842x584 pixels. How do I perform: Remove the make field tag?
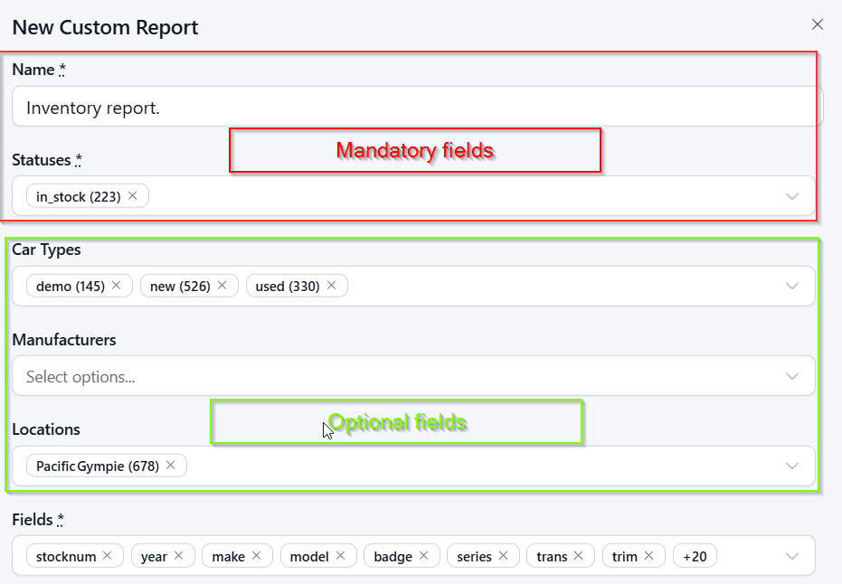pyautogui.click(x=257, y=556)
